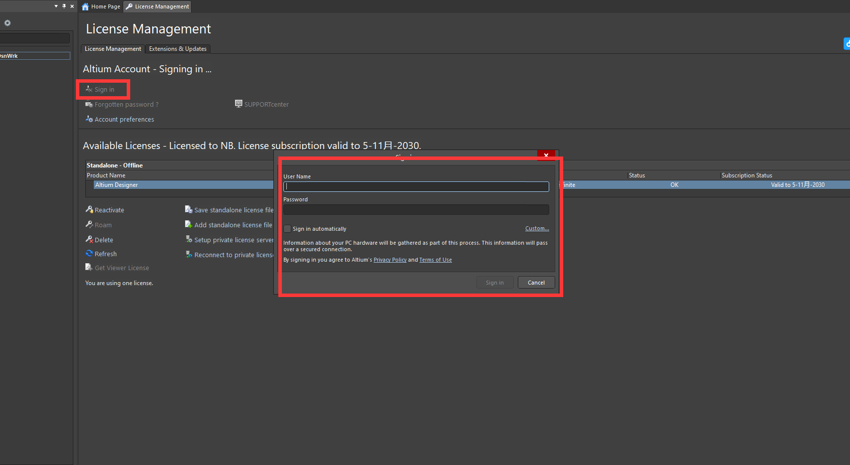850x465 pixels.
Task: Click Save standalone license file link
Action: [234, 210]
